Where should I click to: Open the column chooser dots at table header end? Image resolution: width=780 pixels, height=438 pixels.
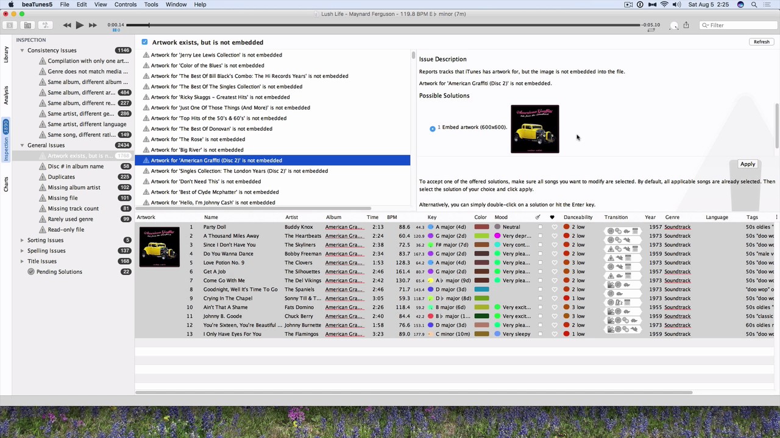[776, 217]
